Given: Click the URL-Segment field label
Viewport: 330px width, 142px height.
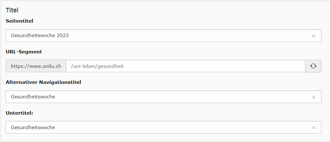Looking at the screenshot, I should click(24, 52).
